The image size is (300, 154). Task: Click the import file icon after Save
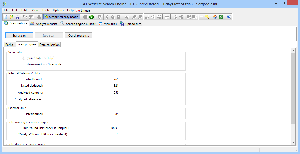[x=25, y=17]
